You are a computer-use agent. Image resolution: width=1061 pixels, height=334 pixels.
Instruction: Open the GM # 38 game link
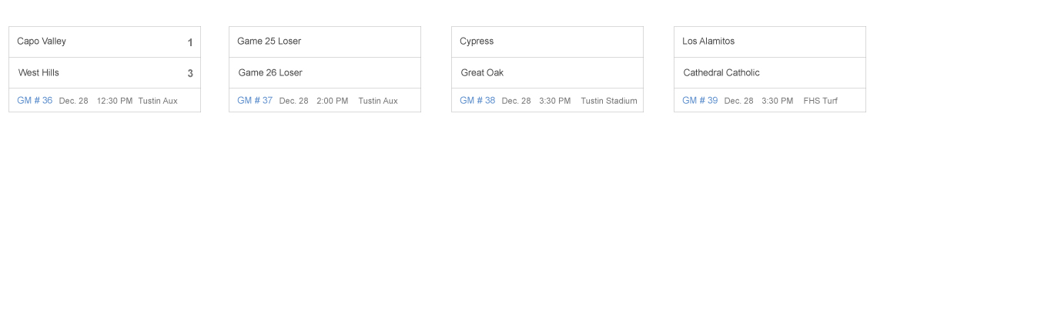(x=477, y=101)
